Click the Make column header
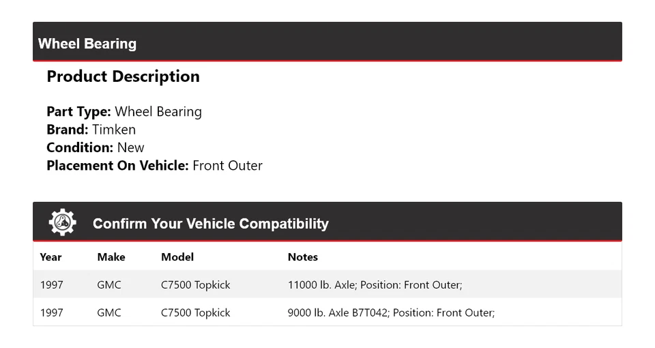Screen dimensions: 655x348 click(111, 257)
